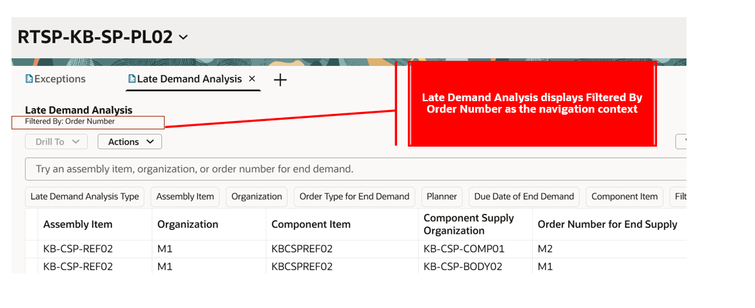Select the row selector for KB-CSP-COMP01 row
755x308 pixels.
coord(32,249)
